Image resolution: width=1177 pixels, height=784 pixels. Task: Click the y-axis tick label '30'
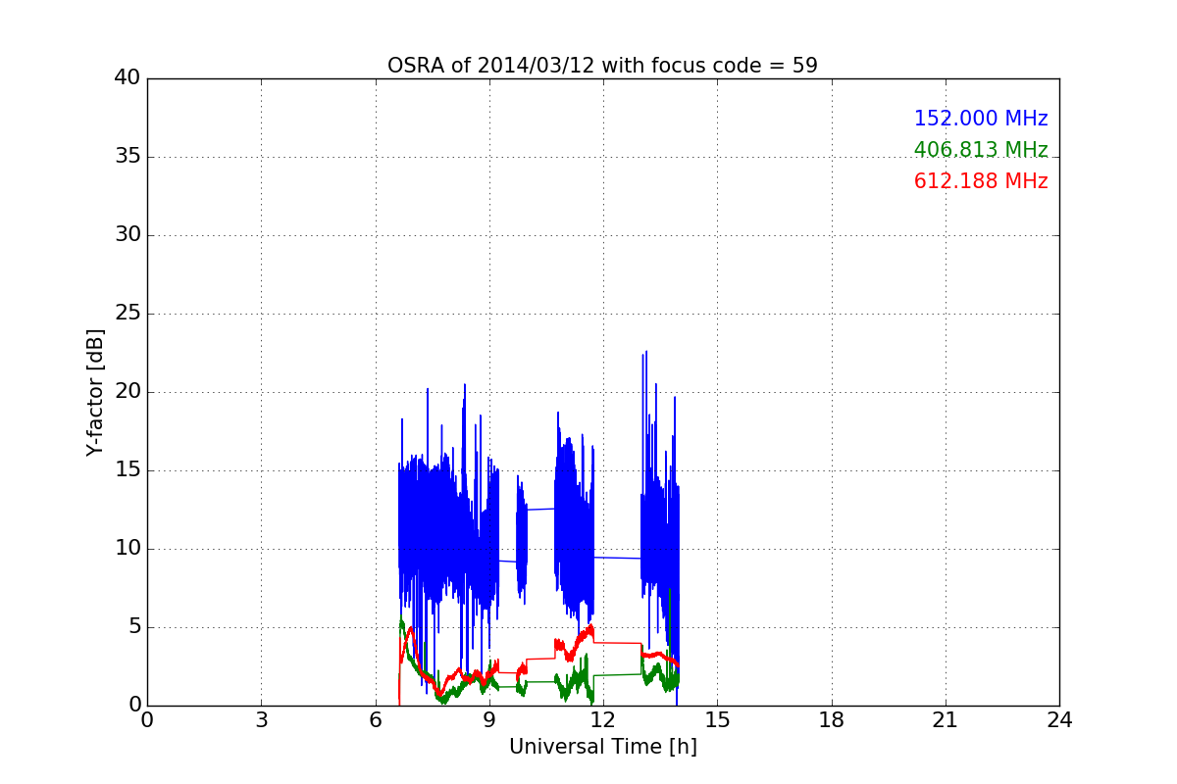click(127, 235)
